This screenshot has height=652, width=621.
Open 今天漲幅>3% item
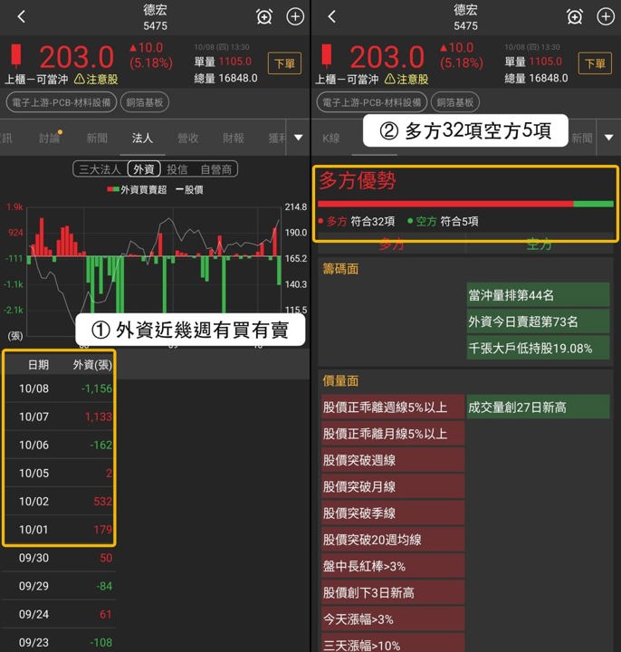click(x=393, y=619)
